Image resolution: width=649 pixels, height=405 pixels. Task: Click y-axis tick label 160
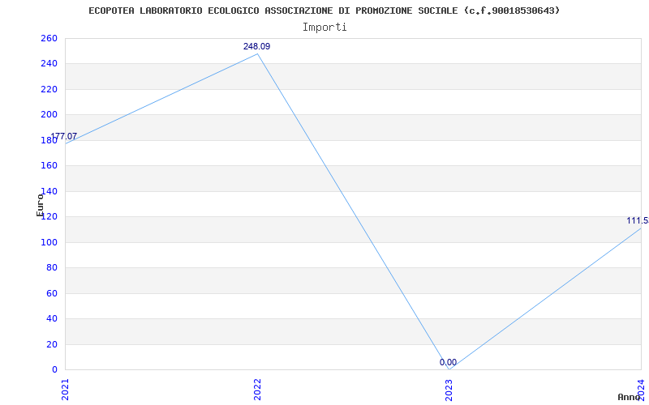(49, 166)
